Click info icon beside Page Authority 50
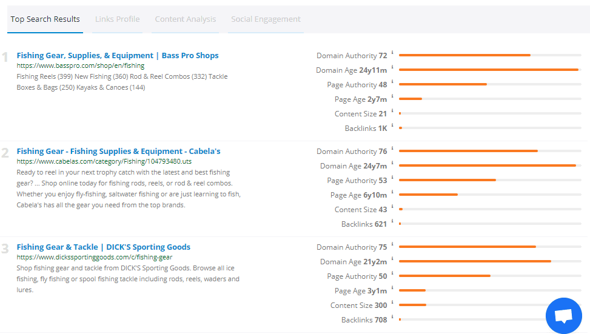Viewport: 590px width, 334px height. 392,274
